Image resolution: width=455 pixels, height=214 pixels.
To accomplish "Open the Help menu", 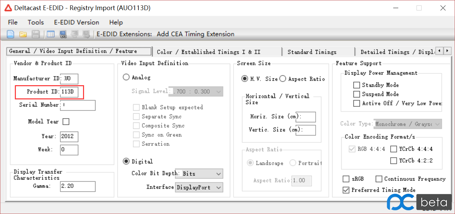I will [x=116, y=22].
